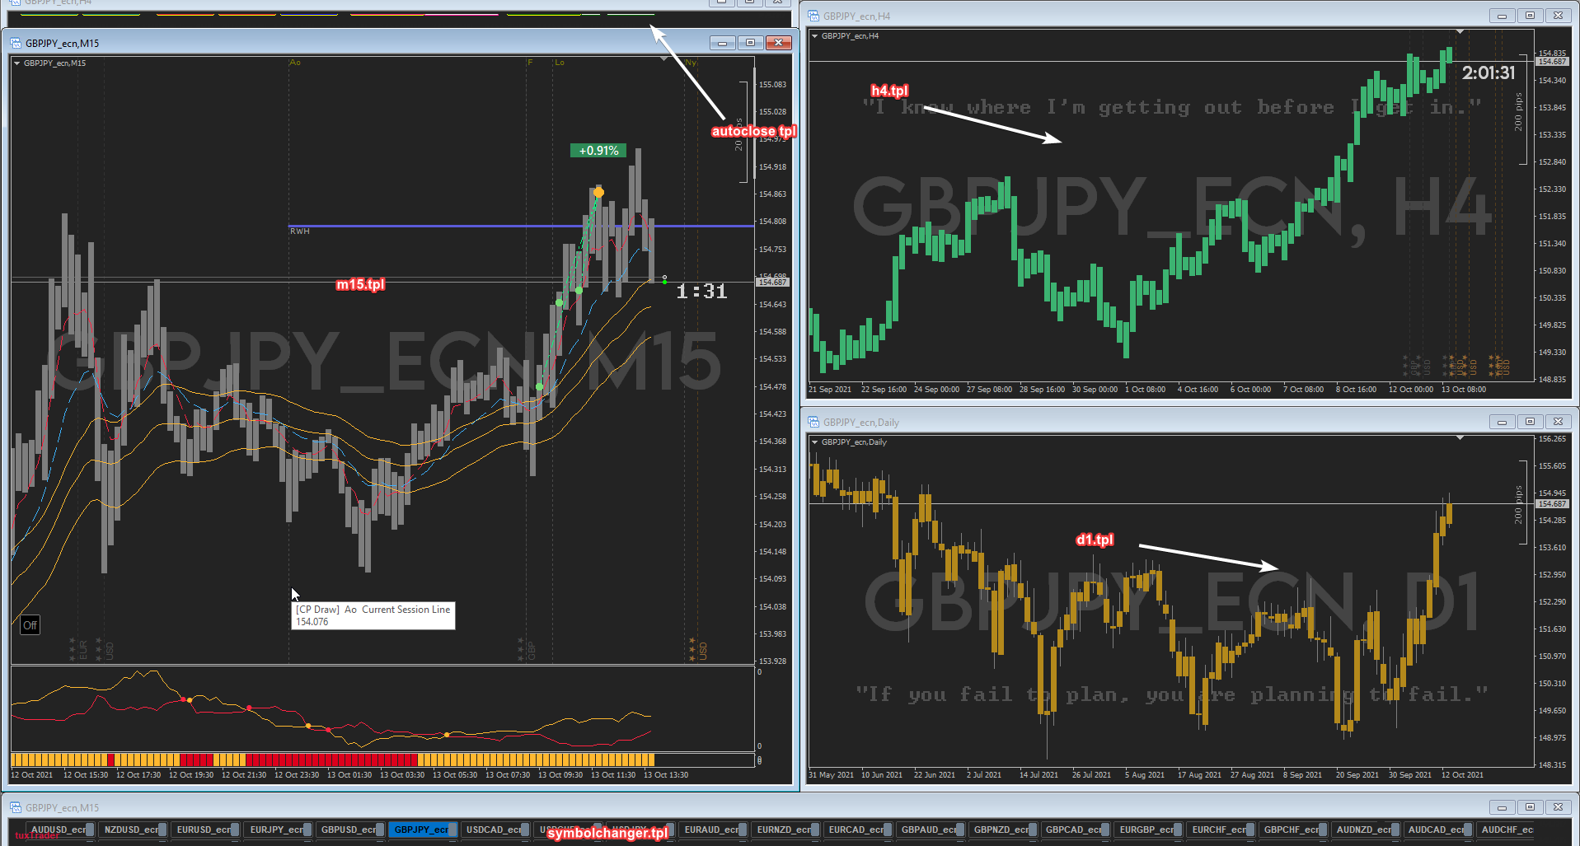Close the GBPJPY M15 chart window

pos(778,43)
